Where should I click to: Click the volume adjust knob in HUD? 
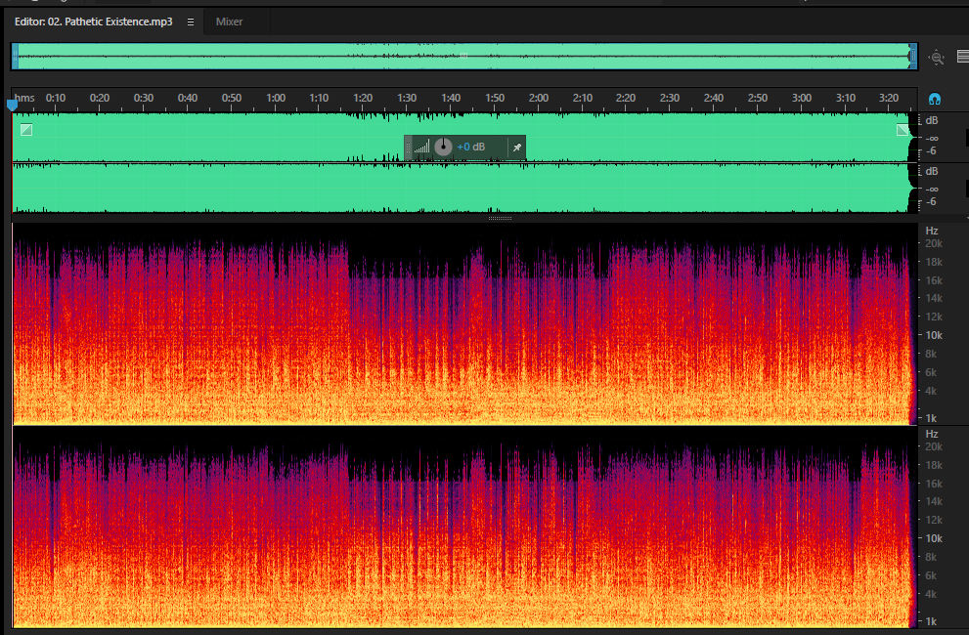click(443, 147)
